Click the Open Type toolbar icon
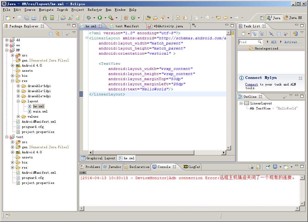Viewport: 308px width, 222px height. point(148,18)
